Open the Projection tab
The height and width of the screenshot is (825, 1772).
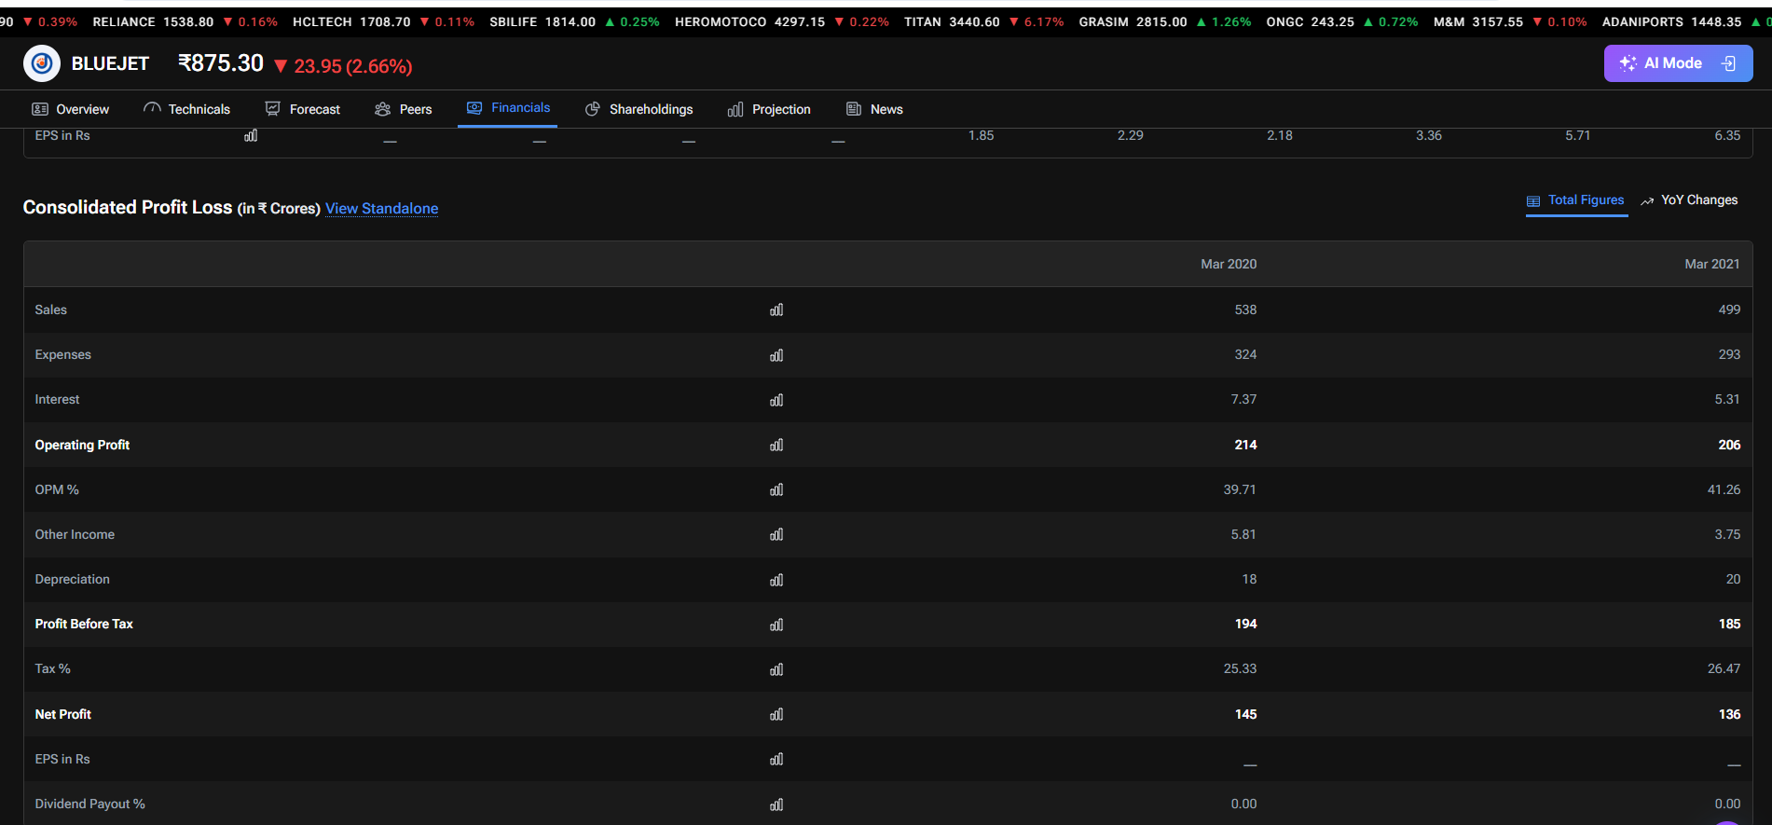point(769,109)
